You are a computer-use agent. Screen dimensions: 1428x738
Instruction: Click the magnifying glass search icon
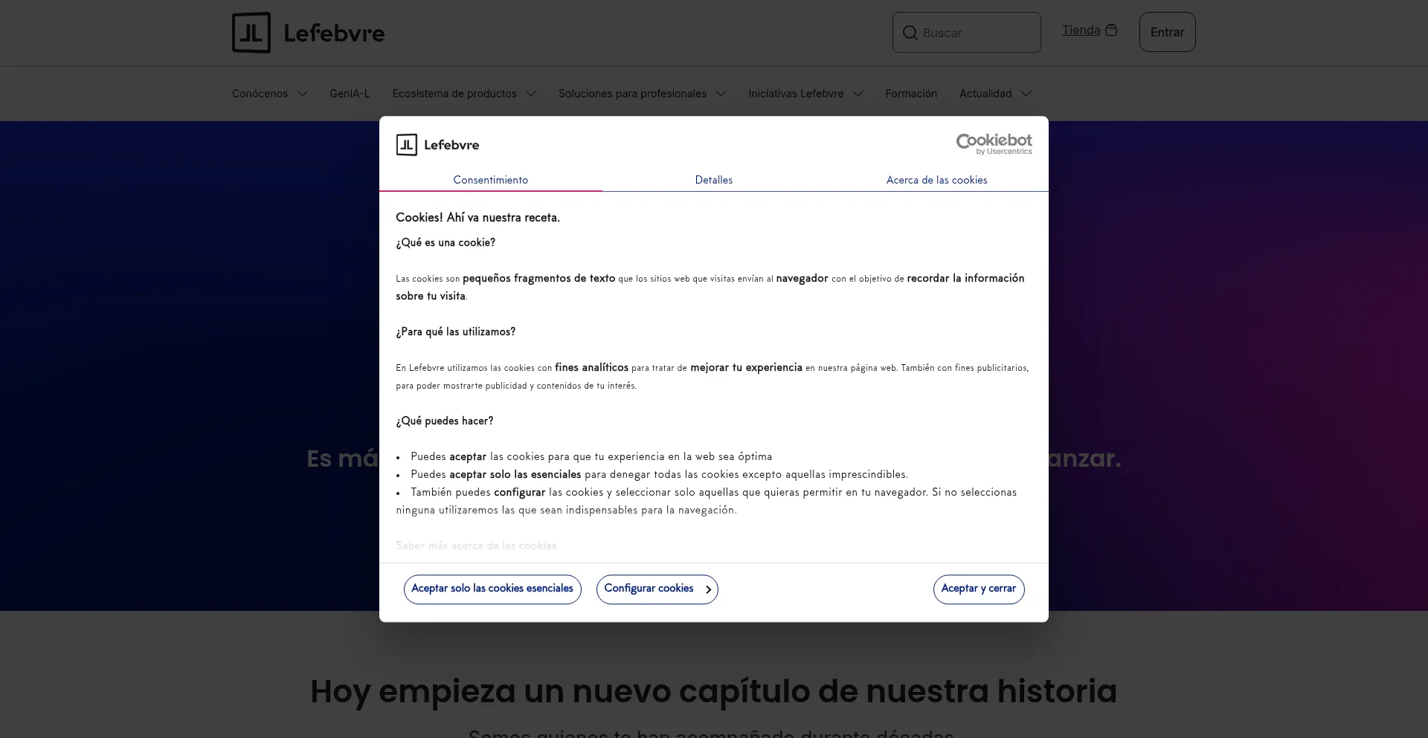point(910,33)
